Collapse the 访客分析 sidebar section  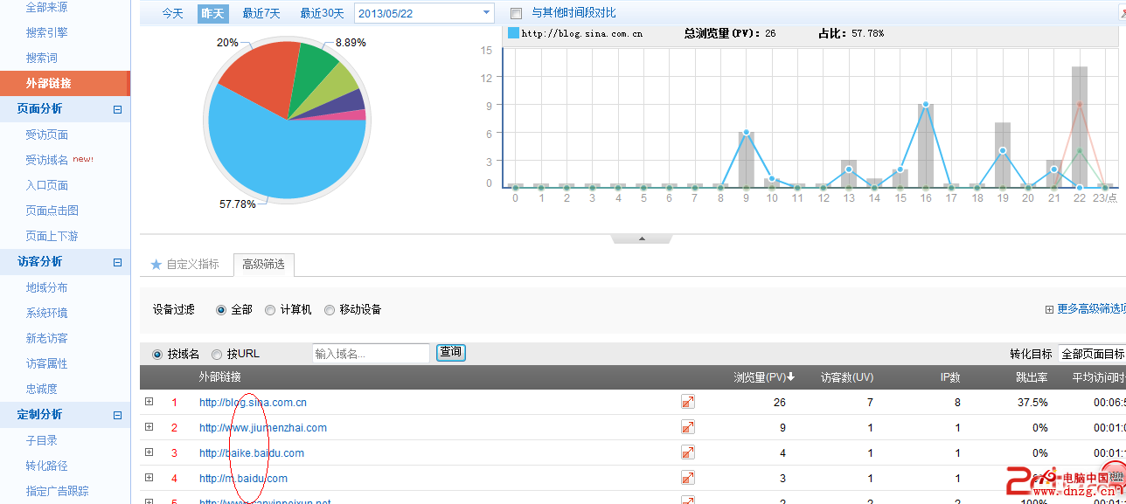click(118, 262)
